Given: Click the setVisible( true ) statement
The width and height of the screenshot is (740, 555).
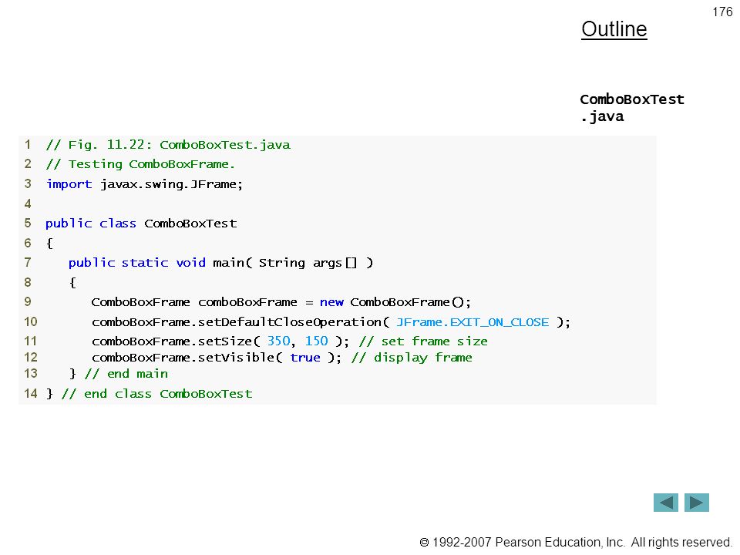Looking at the screenshot, I should (216, 357).
